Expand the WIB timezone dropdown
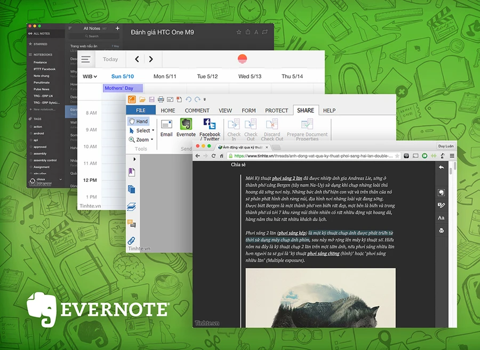The height and width of the screenshot is (350, 480). [x=90, y=76]
